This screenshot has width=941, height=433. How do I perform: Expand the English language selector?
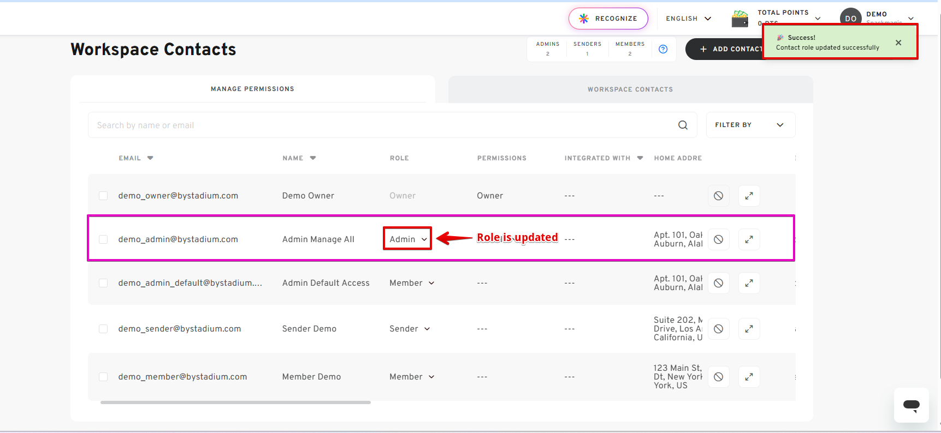pyautogui.click(x=688, y=19)
